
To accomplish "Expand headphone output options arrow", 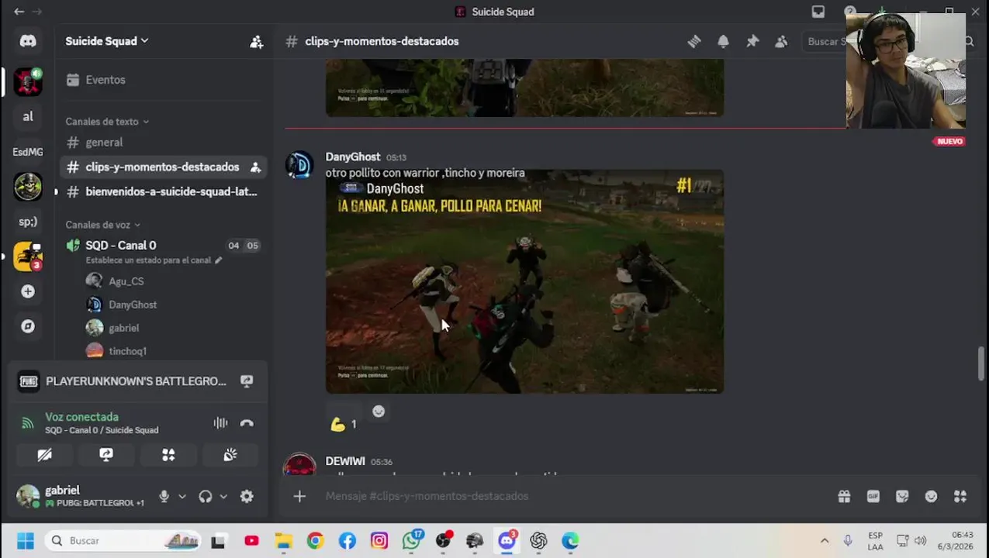I will click(x=223, y=497).
